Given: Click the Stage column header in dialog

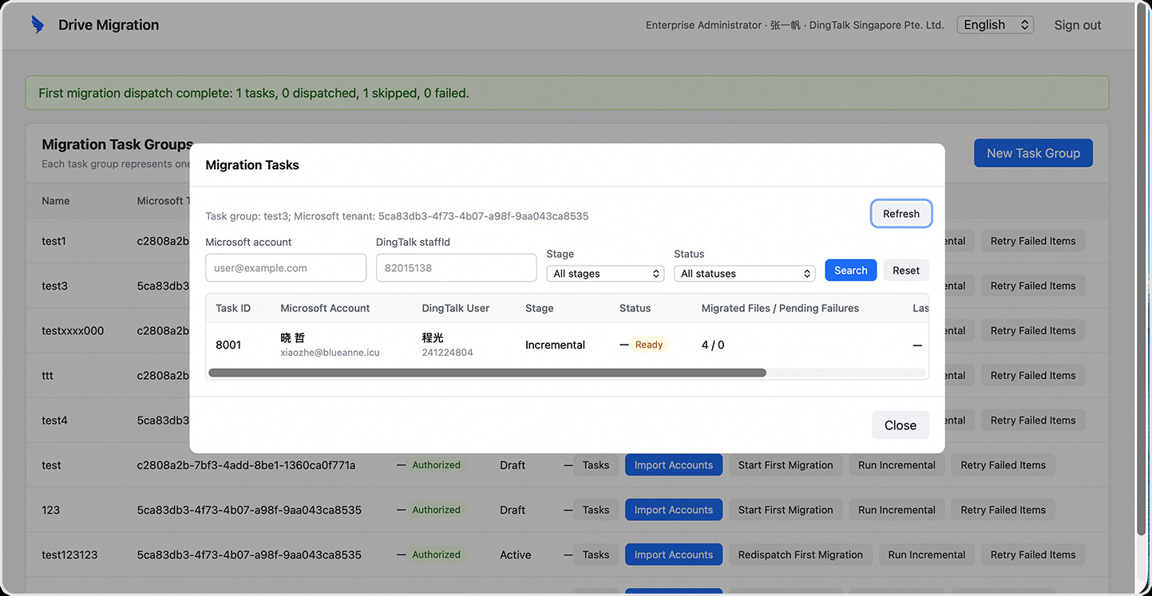Looking at the screenshot, I should [x=539, y=308].
